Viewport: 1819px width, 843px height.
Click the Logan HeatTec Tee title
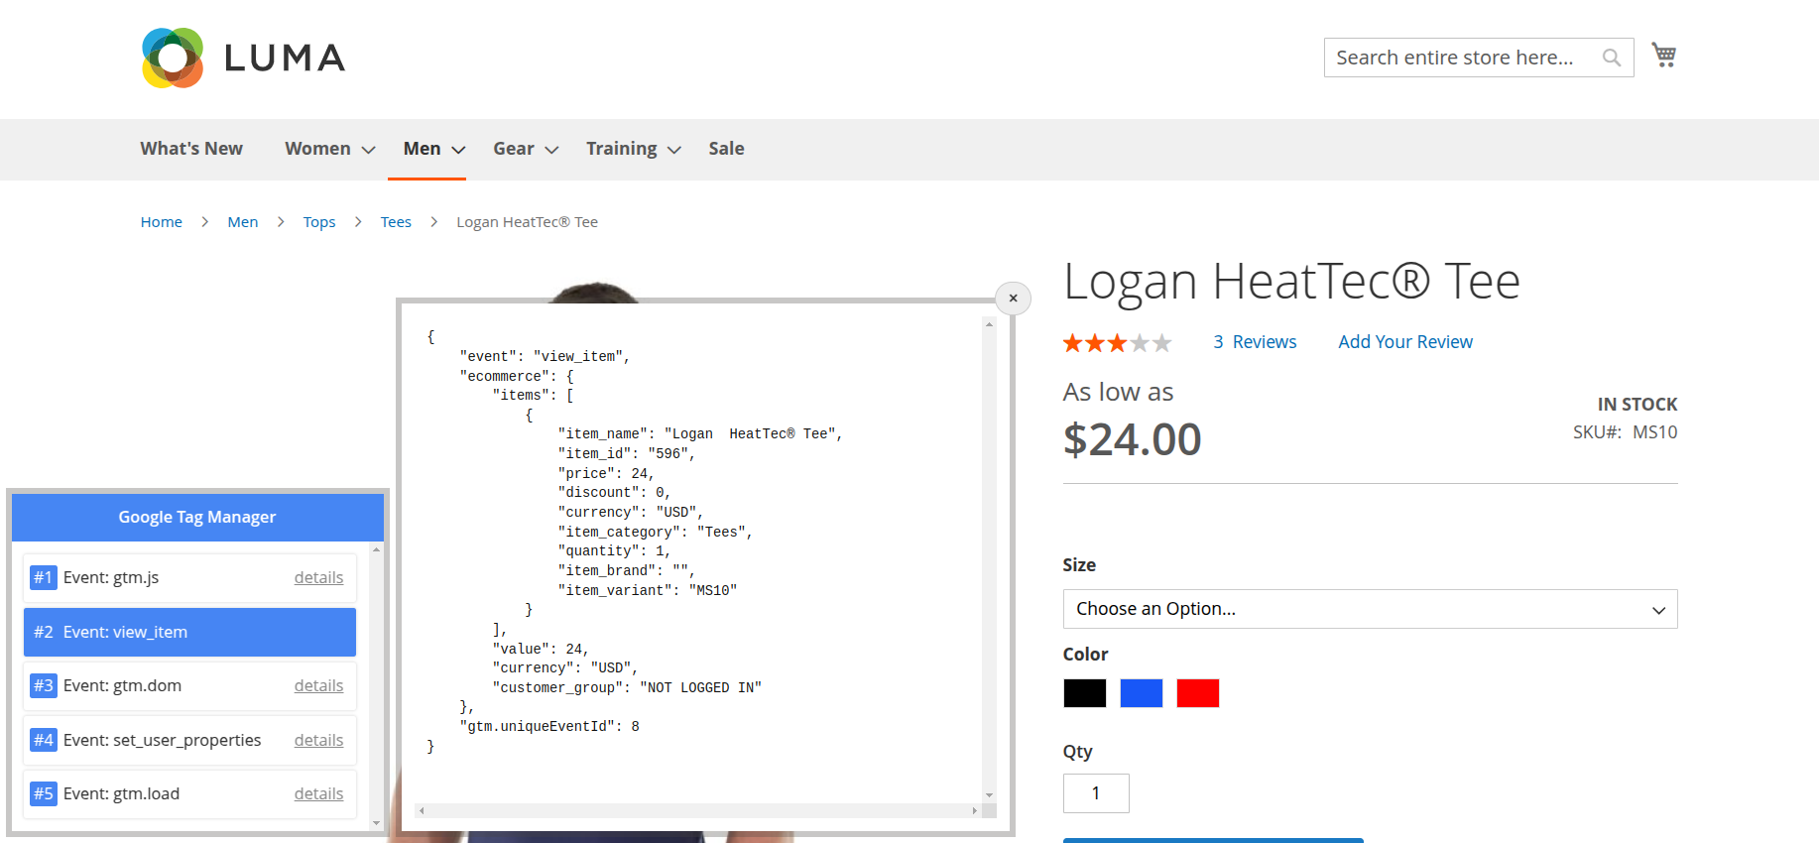pos(1291,282)
